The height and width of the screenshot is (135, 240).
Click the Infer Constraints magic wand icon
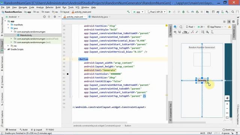(x=197, y=32)
